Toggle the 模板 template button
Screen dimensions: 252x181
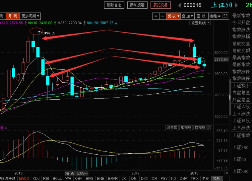217,179
